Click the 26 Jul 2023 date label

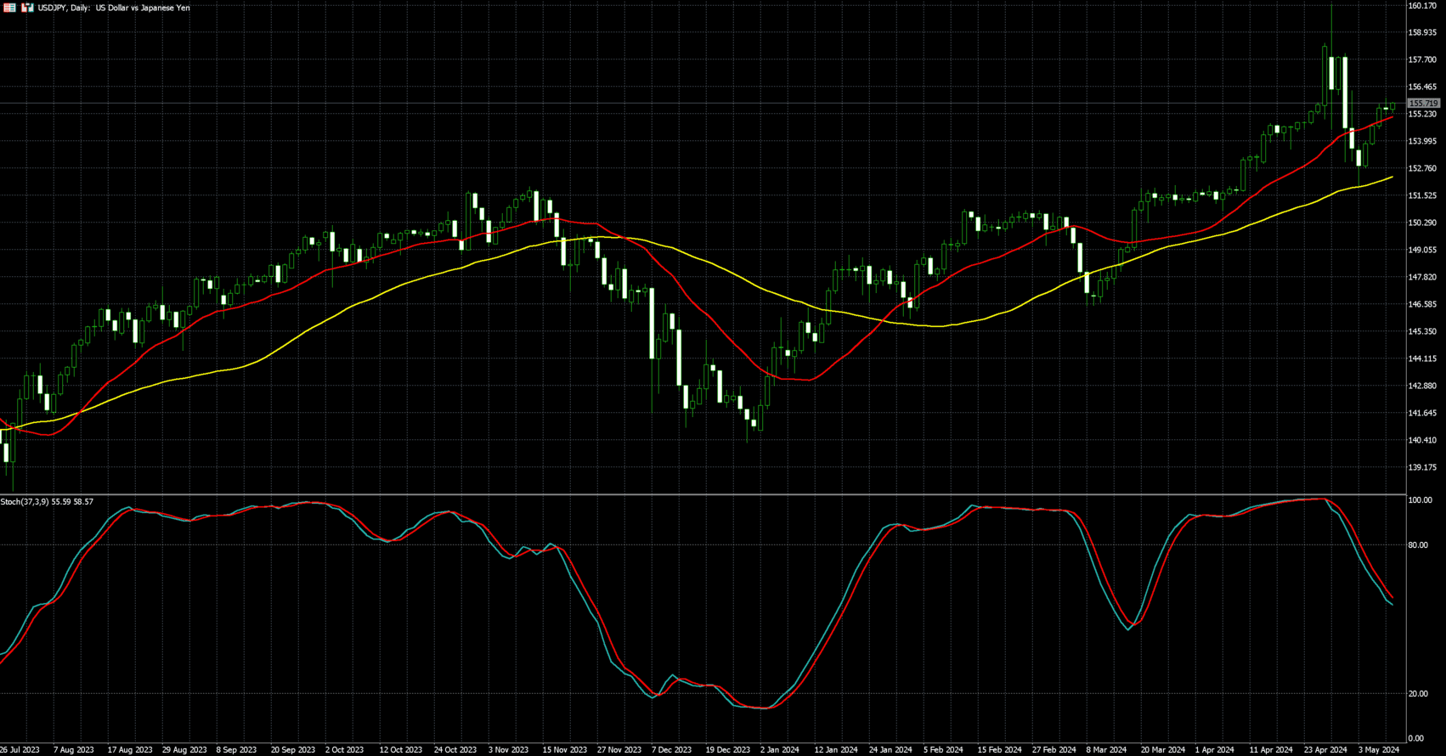20,750
